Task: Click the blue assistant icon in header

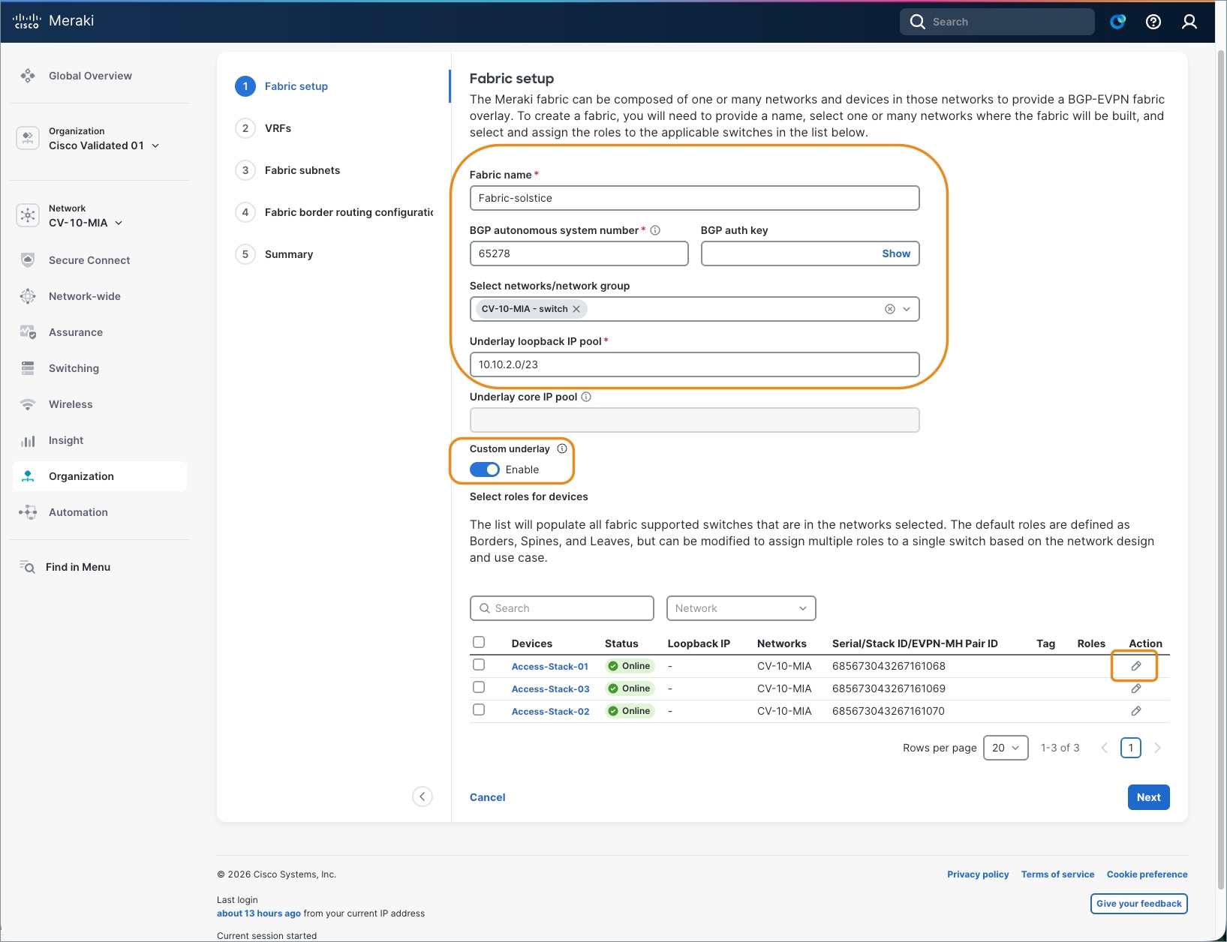Action: [x=1118, y=22]
